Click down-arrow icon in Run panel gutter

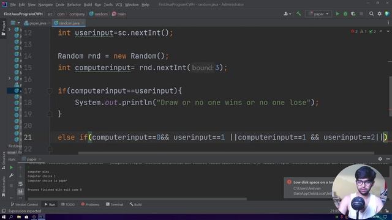pyautogui.click(x=20, y=176)
